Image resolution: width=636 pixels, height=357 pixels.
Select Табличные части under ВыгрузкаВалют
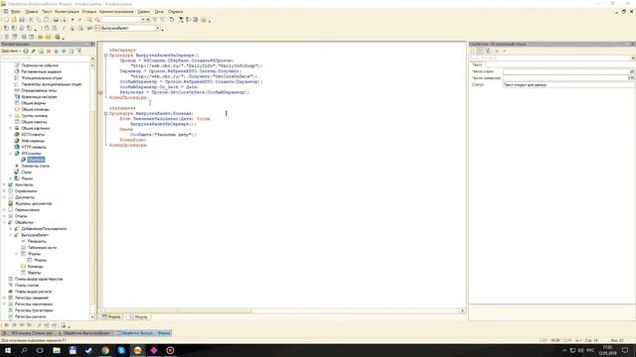[x=42, y=247]
